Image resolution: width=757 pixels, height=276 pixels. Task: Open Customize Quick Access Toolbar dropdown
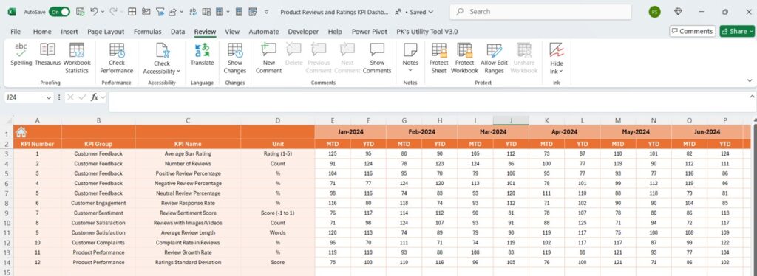point(267,12)
